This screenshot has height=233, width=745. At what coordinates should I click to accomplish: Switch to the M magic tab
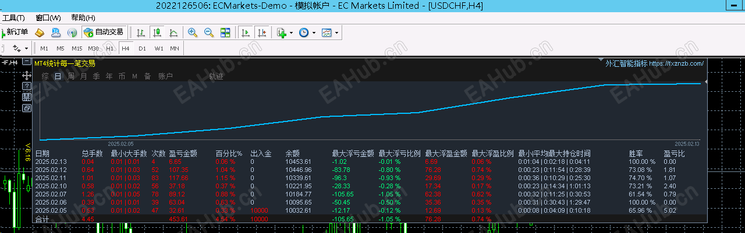coord(134,76)
